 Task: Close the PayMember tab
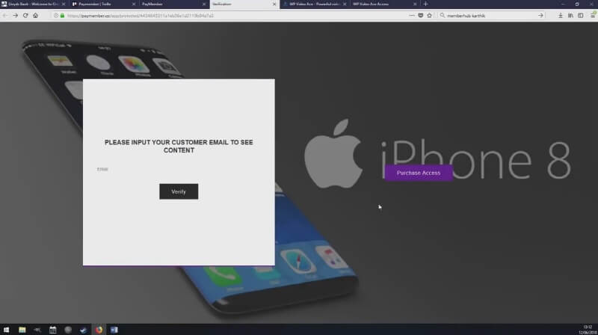point(203,4)
